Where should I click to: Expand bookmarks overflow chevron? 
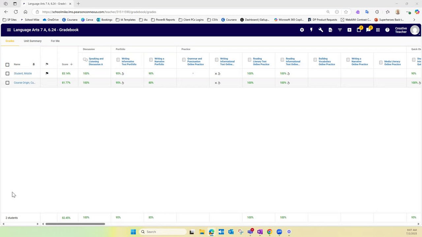414,20
